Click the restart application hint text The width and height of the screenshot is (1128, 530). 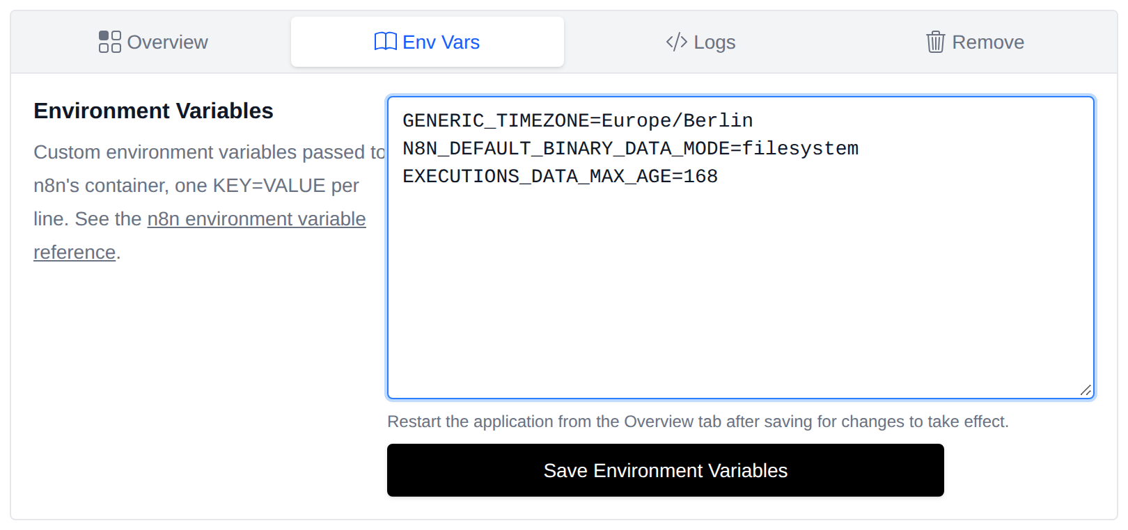click(698, 421)
